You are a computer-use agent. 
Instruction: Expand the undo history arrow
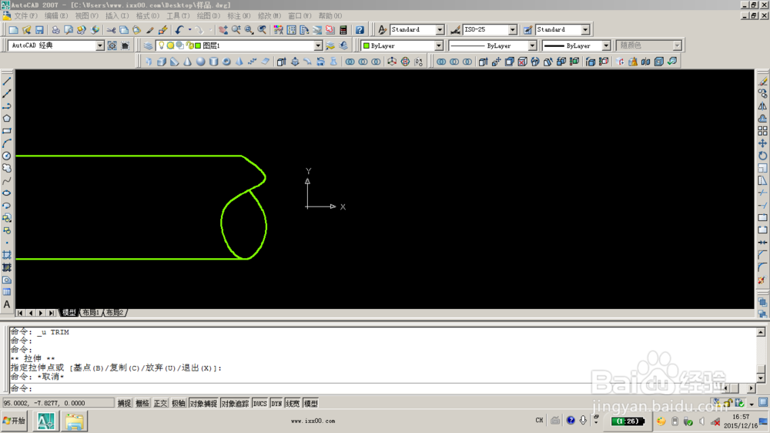(189, 29)
